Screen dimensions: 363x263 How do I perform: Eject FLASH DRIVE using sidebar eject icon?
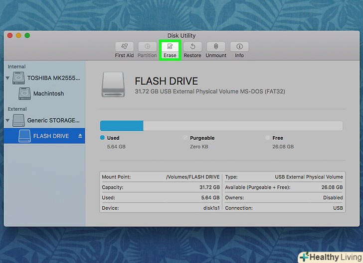point(80,136)
